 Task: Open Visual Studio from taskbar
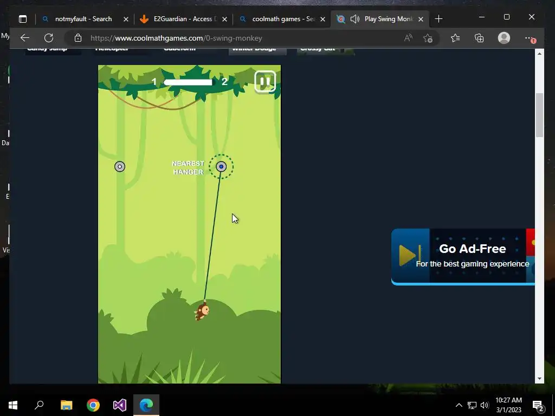tap(120, 405)
